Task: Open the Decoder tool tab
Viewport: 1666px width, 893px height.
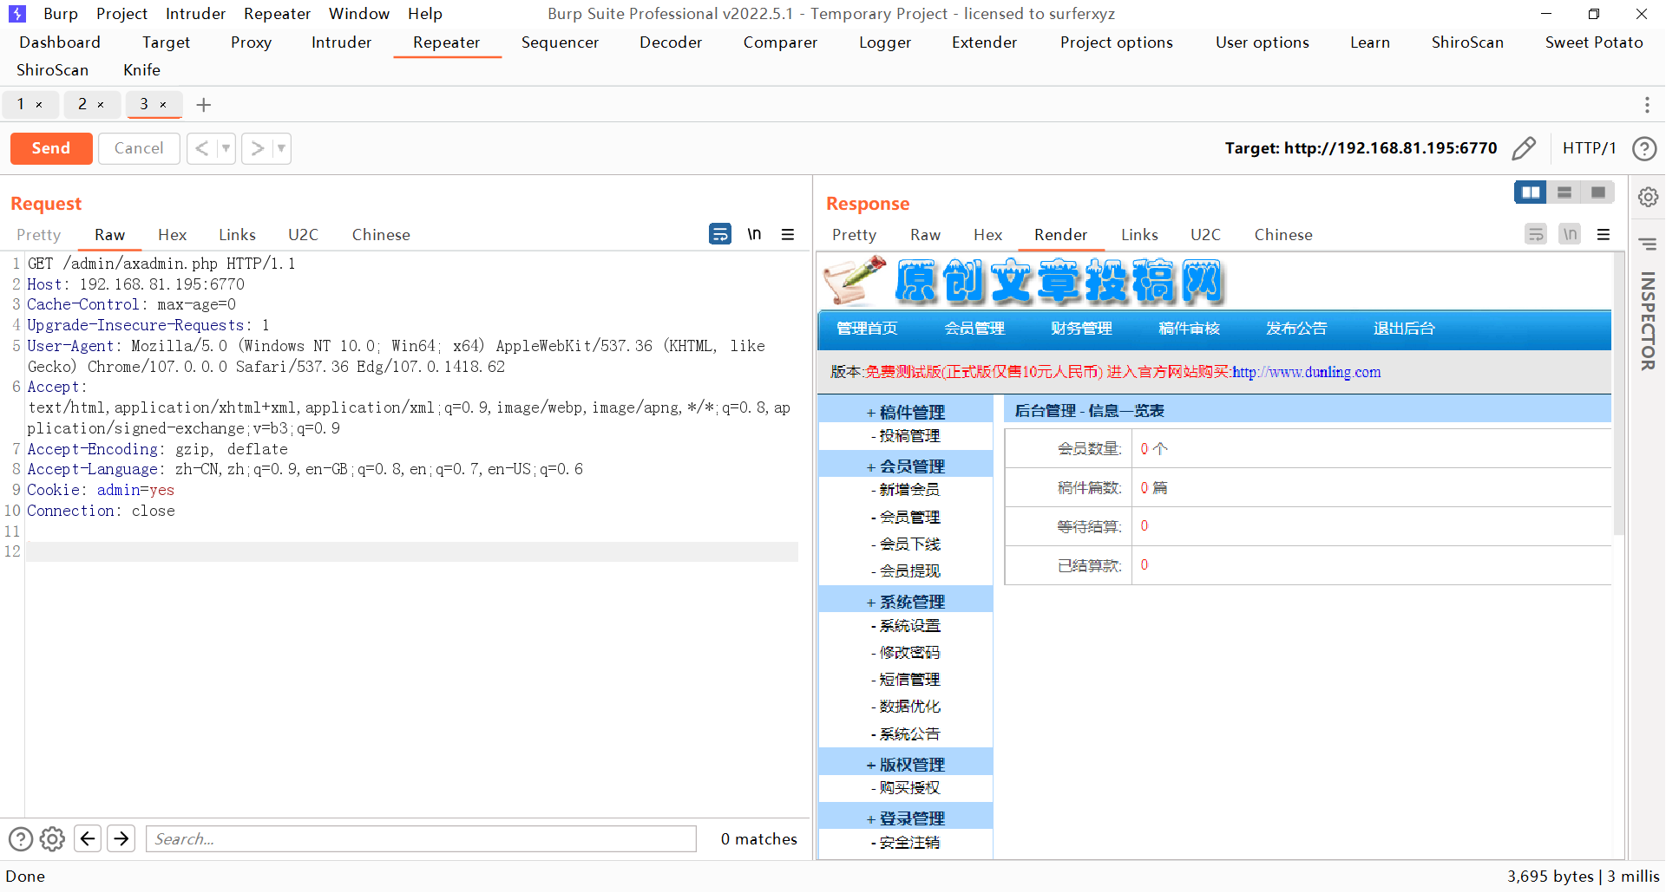Action: [671, 42]
